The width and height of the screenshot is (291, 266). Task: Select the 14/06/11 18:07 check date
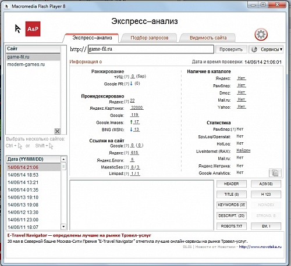pos(34,227)
